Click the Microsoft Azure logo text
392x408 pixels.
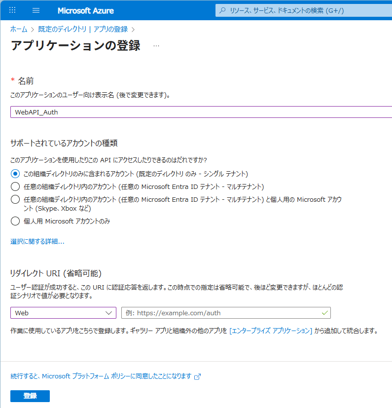(x=86, y=11)
